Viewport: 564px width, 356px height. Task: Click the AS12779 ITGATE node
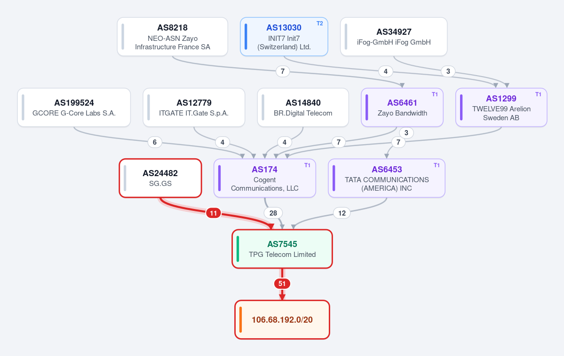pyautogui.click(x=194, y=108)
